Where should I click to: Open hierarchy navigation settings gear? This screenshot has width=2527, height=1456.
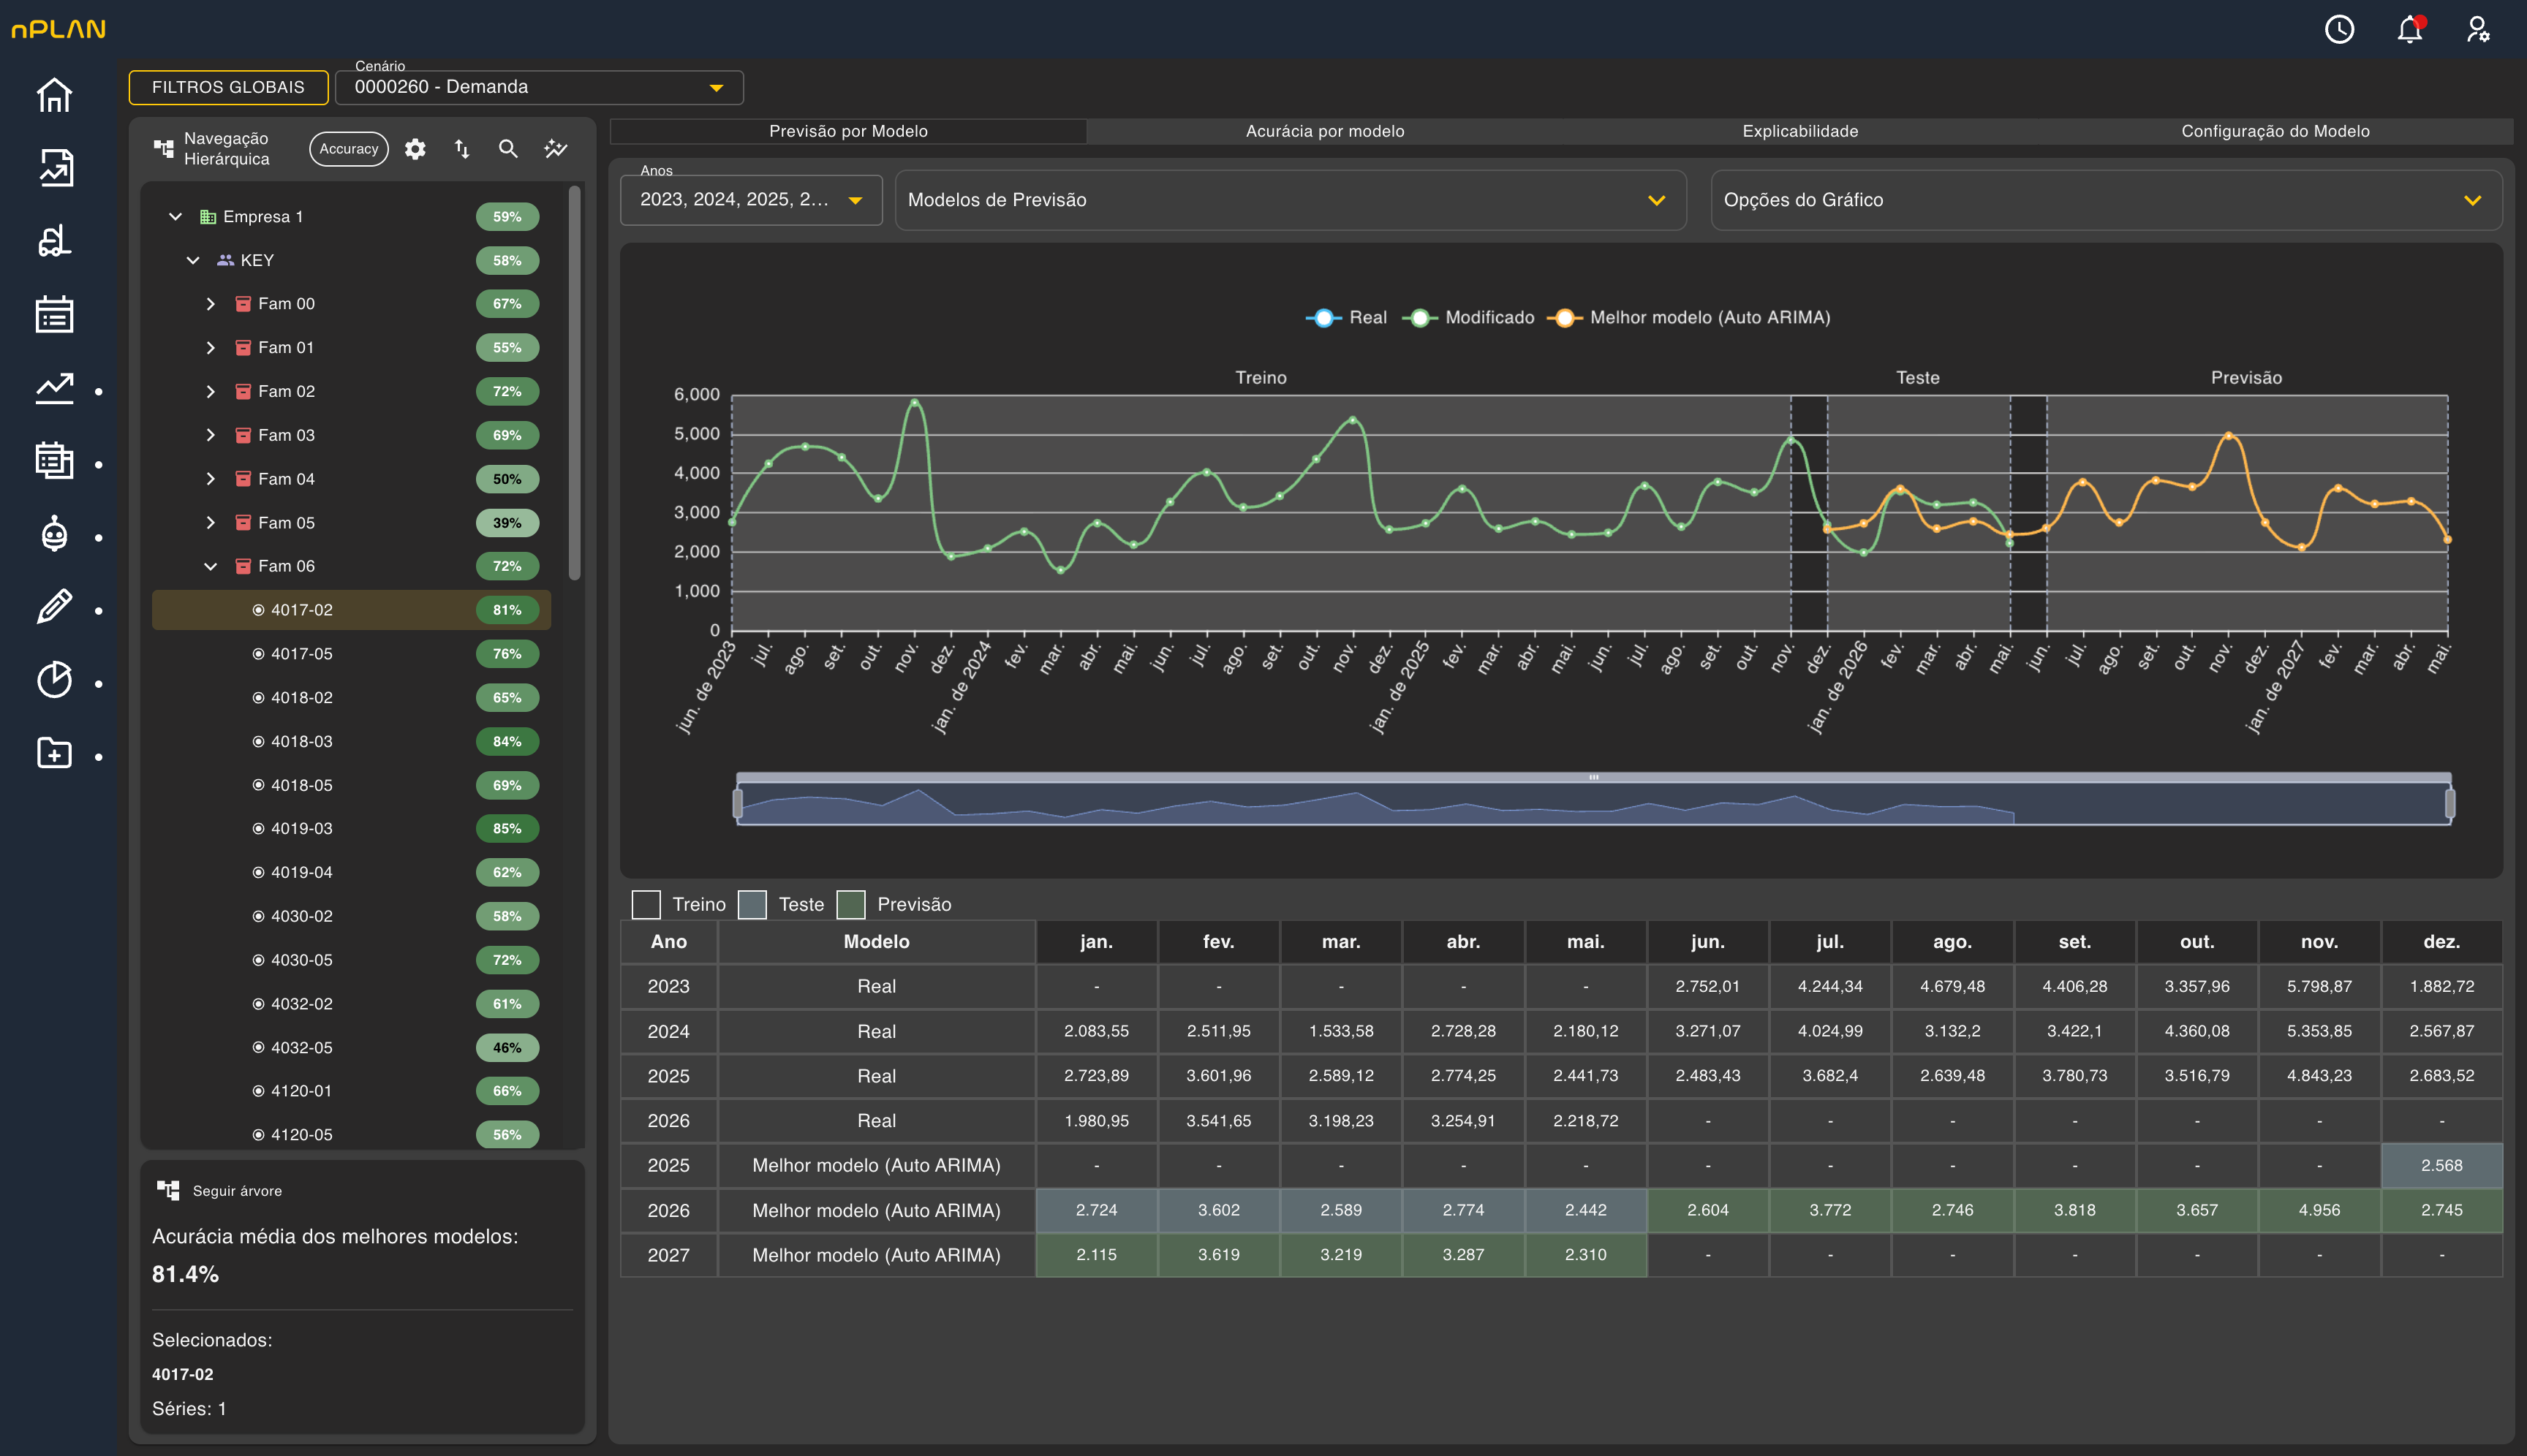(x=415, y=149)
